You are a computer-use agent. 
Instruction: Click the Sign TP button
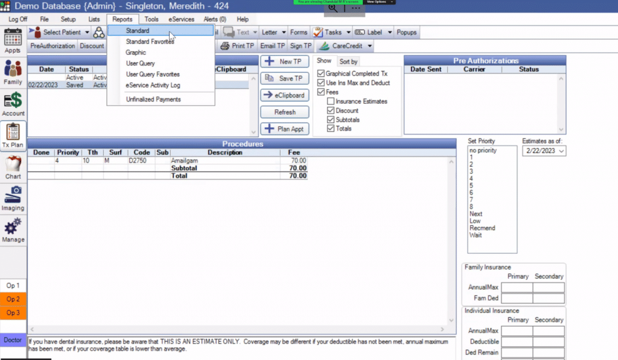click(x=301, y=46)
